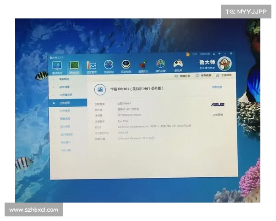Select 硬件健康 in the sidebar
This screenshot has height=221, width=276.
tap(64, 87)
